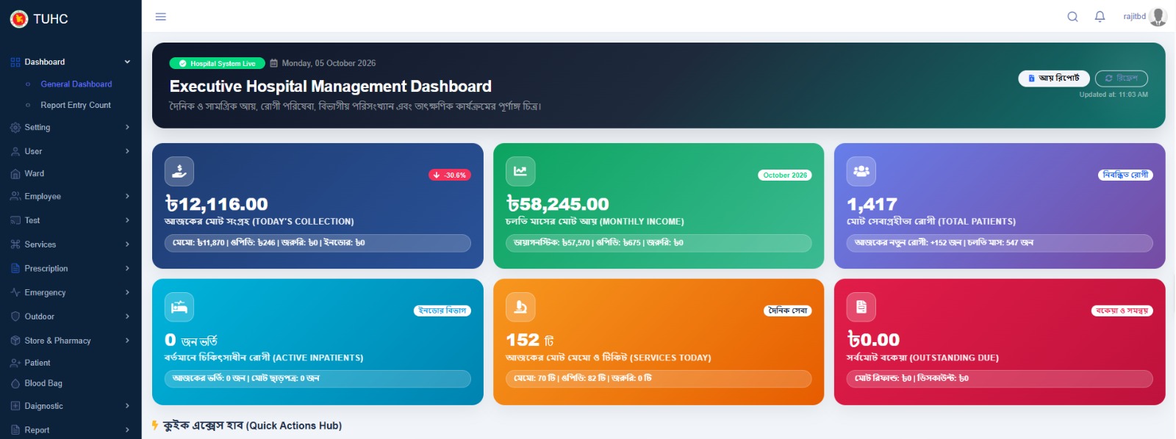Select General Dashboard in the sidebar
The height and width of the screenshot is (439, 1176).
[76, 84]
